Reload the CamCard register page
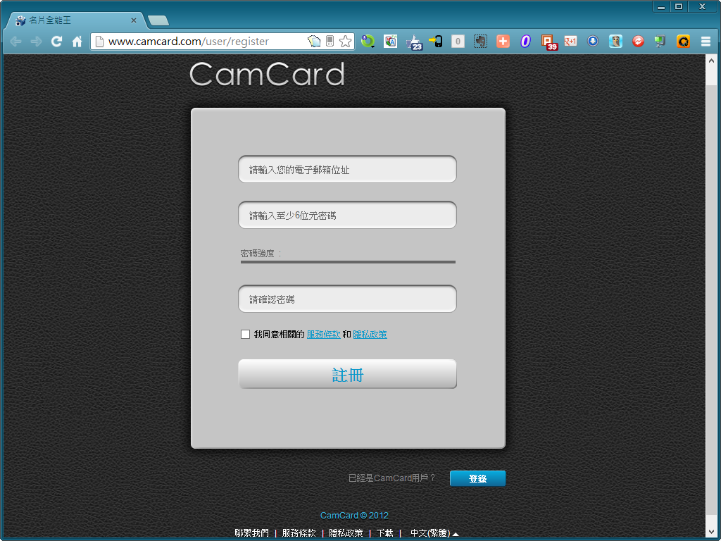Screen dimensions: 721x541 pos(56,42)
